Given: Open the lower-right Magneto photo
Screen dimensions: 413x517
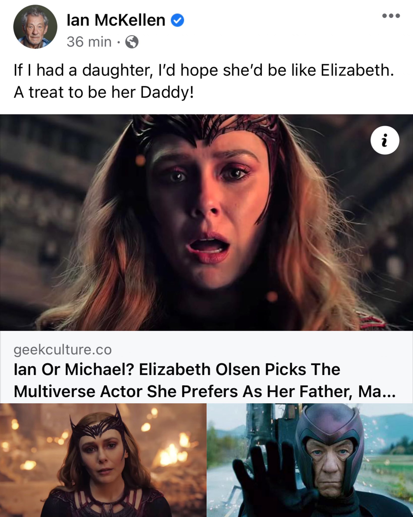Looking at the screenshot, I should point(310,460).
